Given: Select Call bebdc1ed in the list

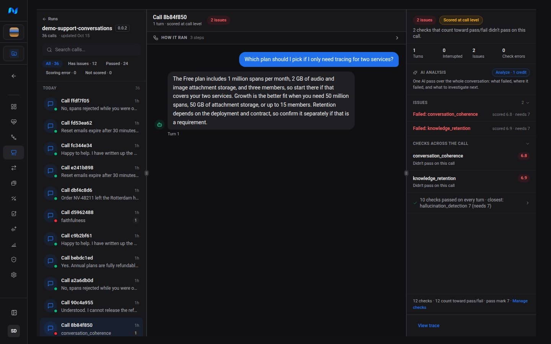Looking at the screenshot, I should click(91, 261).
